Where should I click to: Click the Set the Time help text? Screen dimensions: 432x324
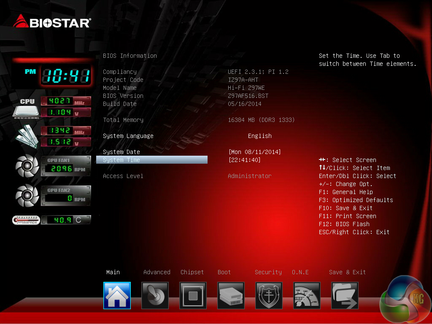367,59
